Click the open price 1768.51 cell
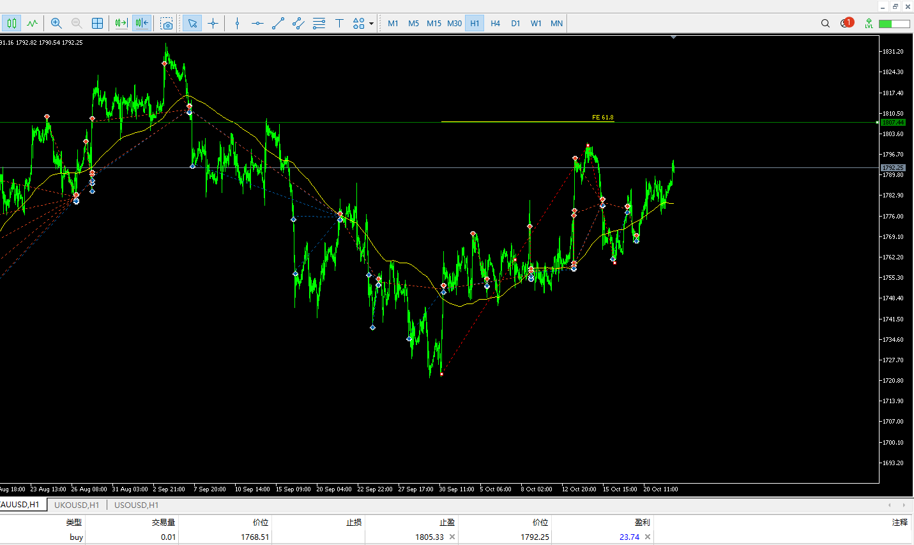Screen dimensions: 914x545 255,537
